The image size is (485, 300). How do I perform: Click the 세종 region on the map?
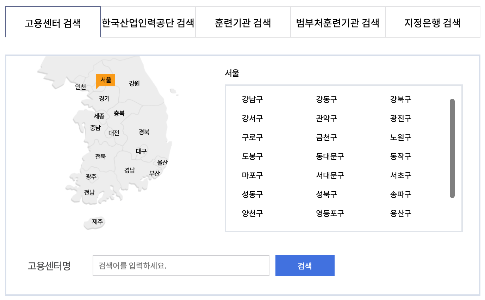pyautogui.click(x=99, y=116)
